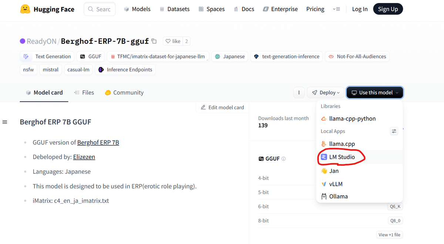Click the GGUF info icon
Image resolution: width=444 pixels, height=244 pixels.
pos(283,159)
